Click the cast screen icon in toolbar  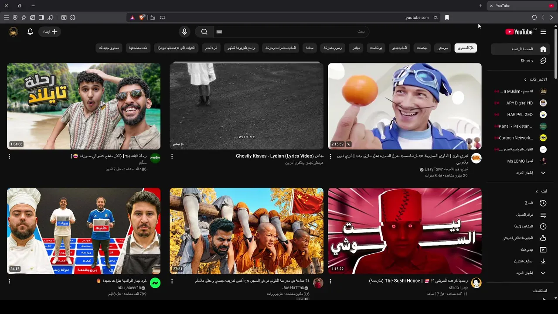pos(163,17)
